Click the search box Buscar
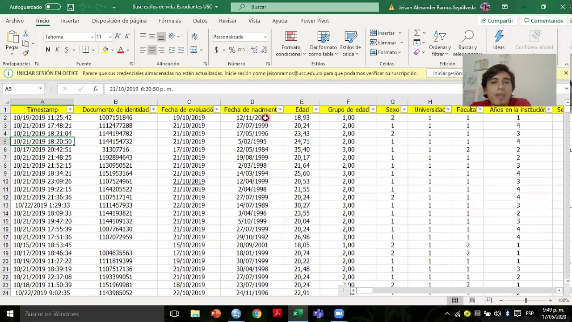Screen dimensions: 572x322 tap(305, 7)
